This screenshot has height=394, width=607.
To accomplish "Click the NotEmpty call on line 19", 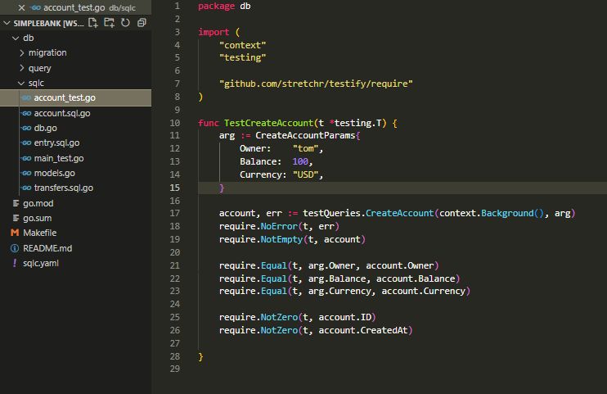I will click(x=281, y=239).
